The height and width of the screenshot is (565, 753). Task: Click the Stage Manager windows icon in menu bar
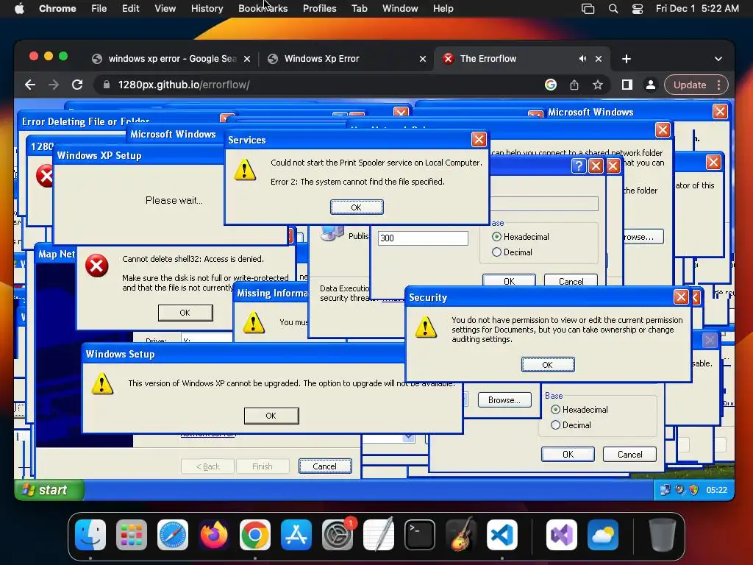click(x=588, y=8)
